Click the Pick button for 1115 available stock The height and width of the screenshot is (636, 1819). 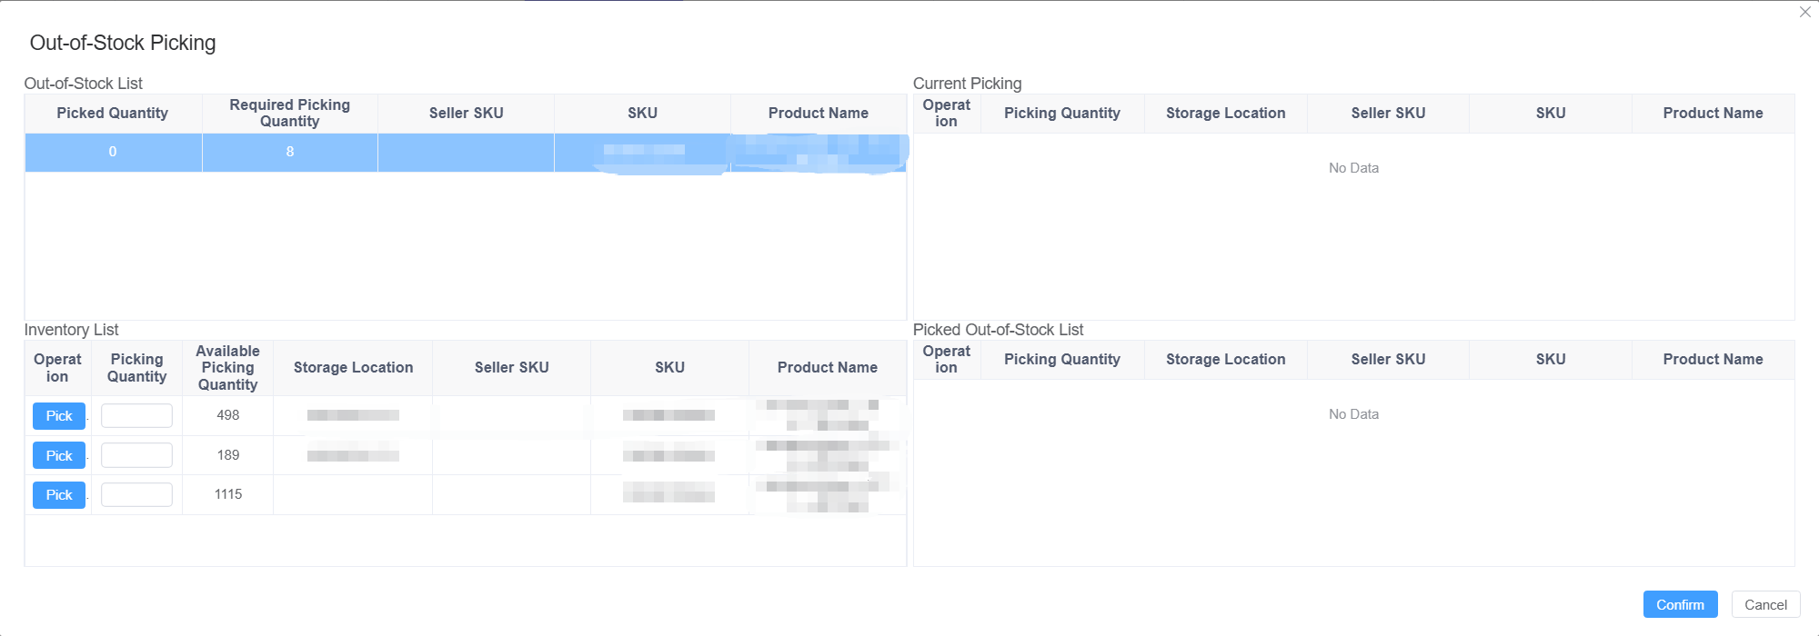point(58,494)
